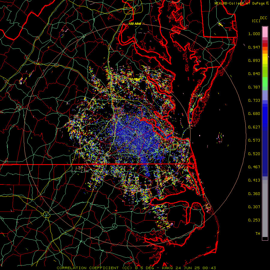Screen dimensions: 270x270
Task: Pick the light pink band on the color bar
Action: pos(265,32)
